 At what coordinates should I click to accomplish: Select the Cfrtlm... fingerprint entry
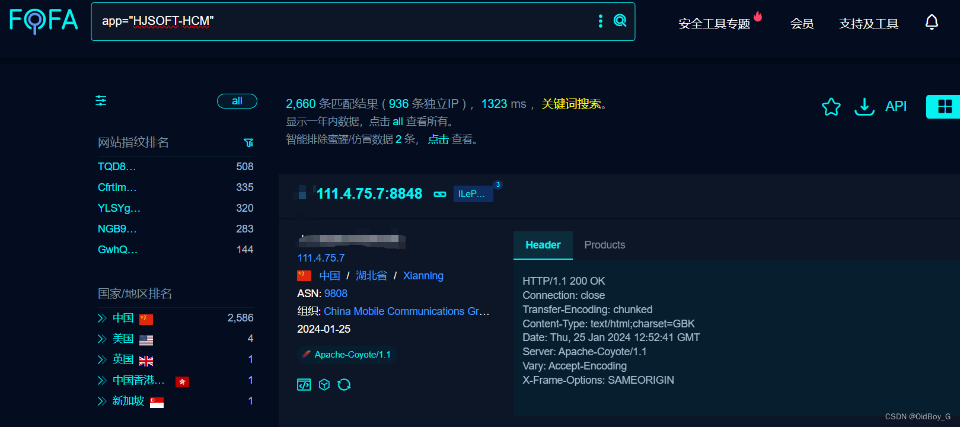[x=117, y=187]
